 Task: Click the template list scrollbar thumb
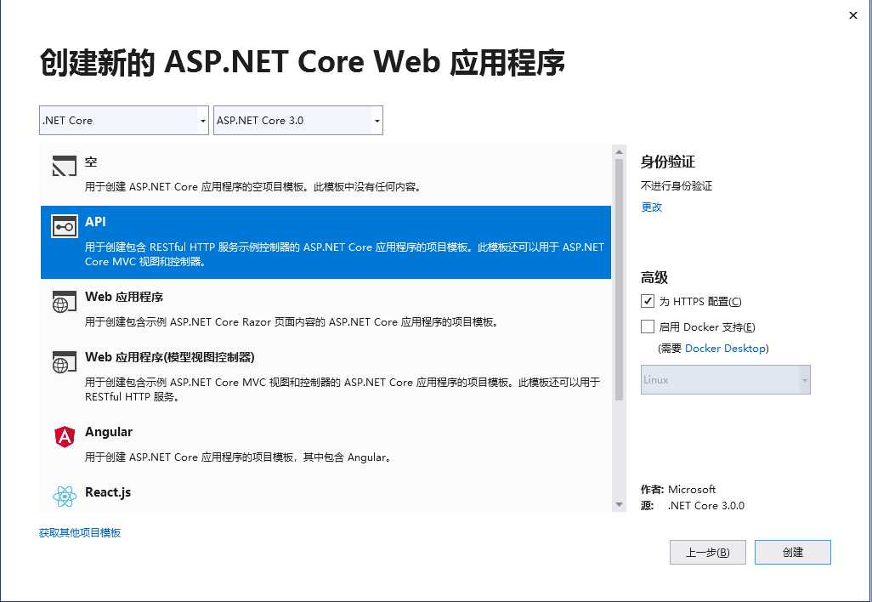tap(619, 279)
